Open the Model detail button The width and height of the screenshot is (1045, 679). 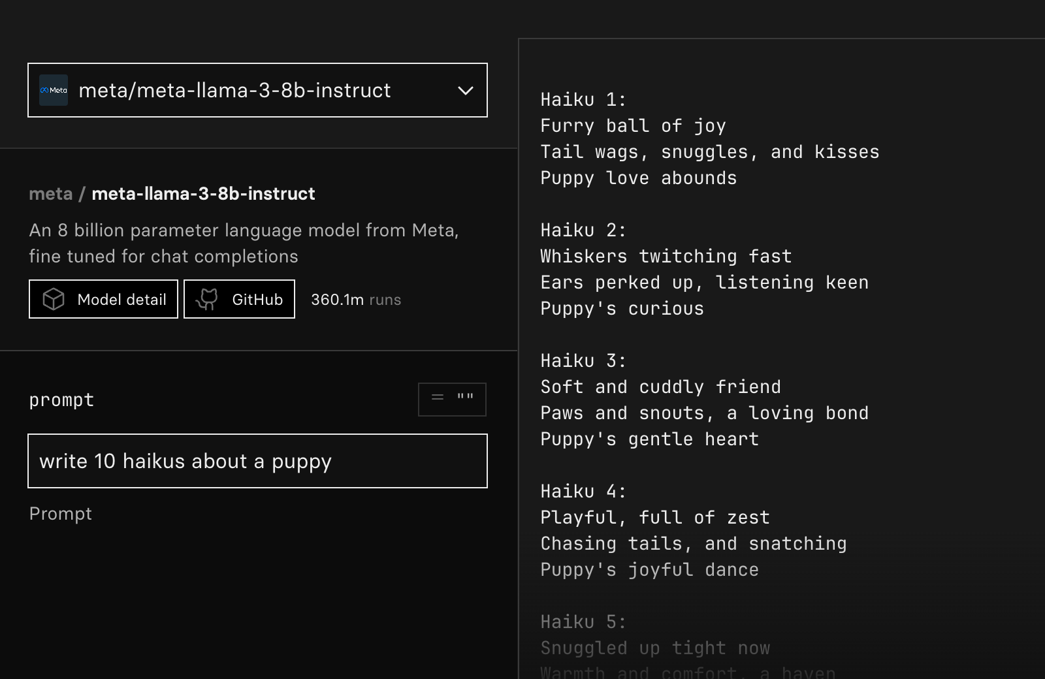103,299
